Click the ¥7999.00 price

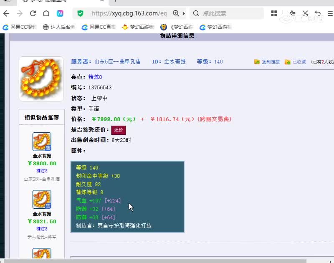tap(114, 119)
